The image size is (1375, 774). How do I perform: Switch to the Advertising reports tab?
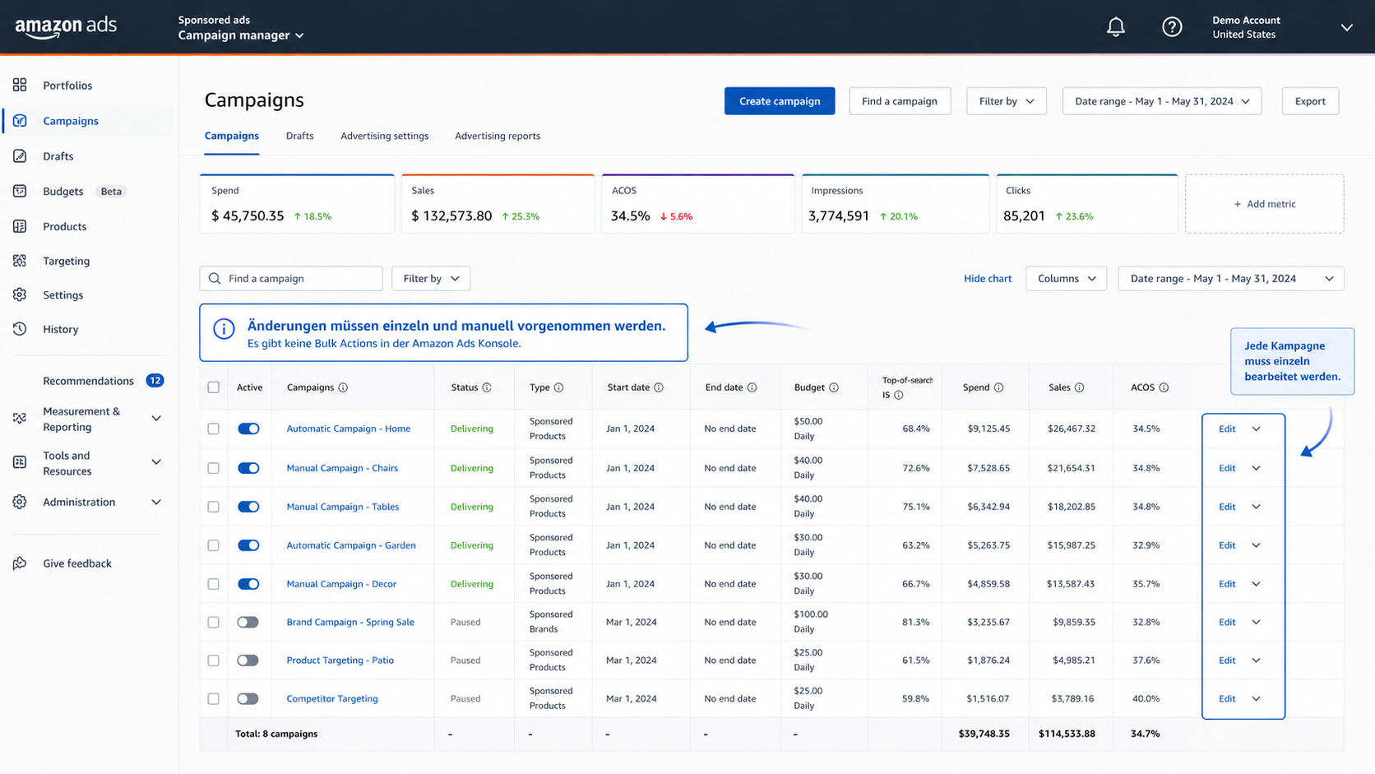pos(498,136)
